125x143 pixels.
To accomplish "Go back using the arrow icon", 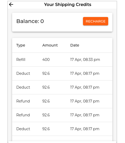I will (x=11, y=4).
